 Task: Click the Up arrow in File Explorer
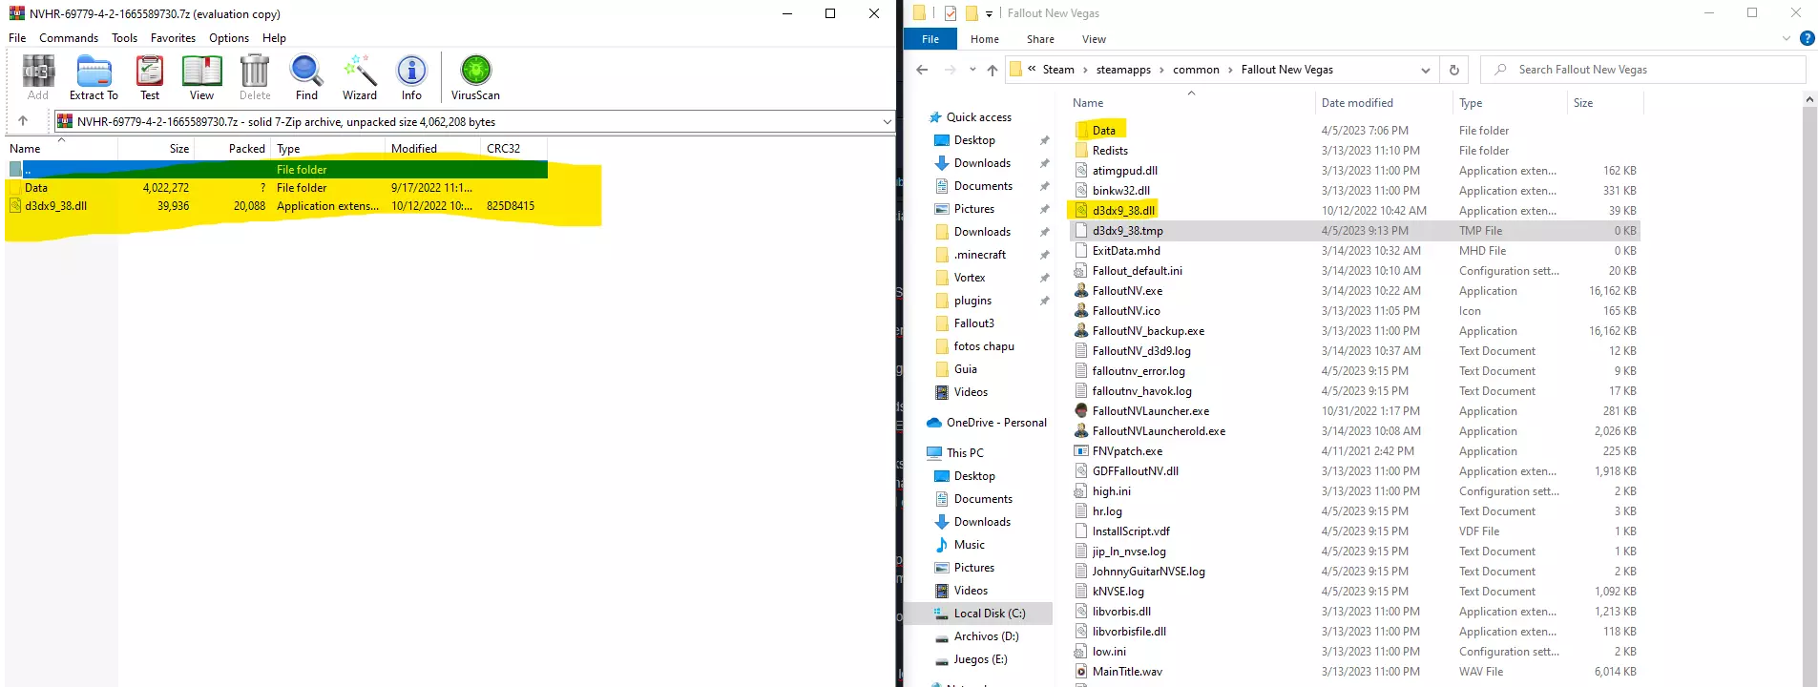click(x=993, y=70)
